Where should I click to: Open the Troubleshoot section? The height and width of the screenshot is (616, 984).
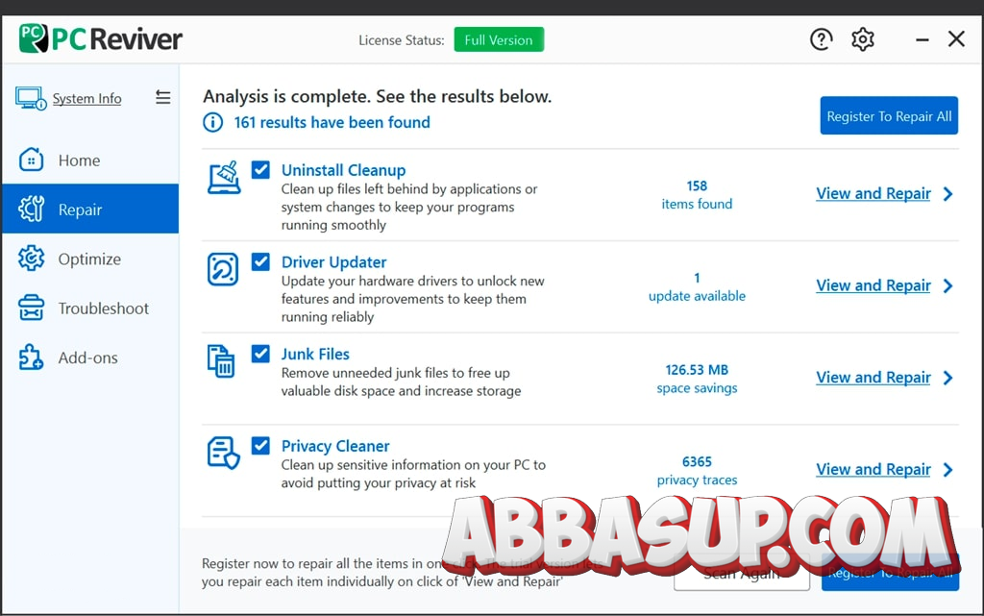pos(90,308)
